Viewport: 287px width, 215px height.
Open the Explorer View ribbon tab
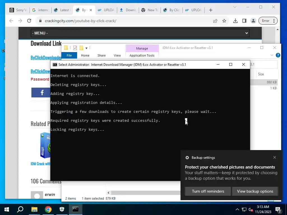coord(117,55)
